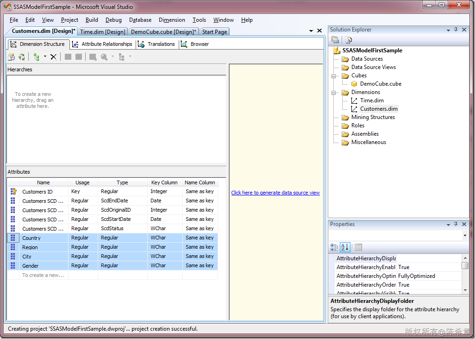The height and width of the screenshot is (339, 475).
Task: Switch to the DemoCube.cube [Design] document tab
Action: coord(164,32)
